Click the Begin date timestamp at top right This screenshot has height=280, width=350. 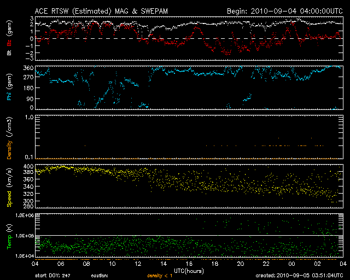click(x=285, y=10)
